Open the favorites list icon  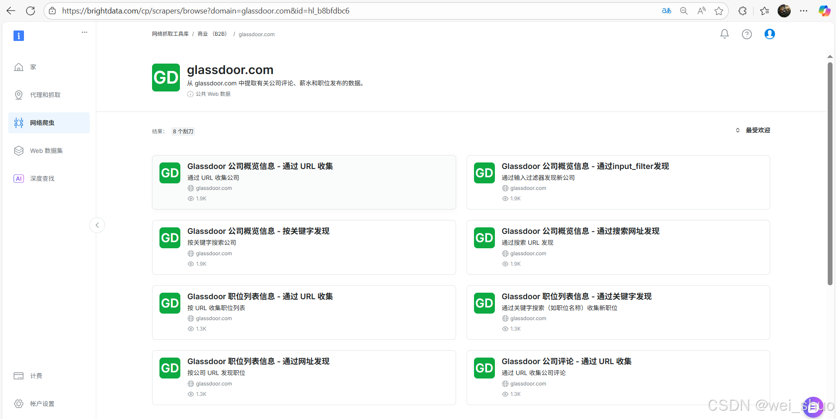(765, 11)
